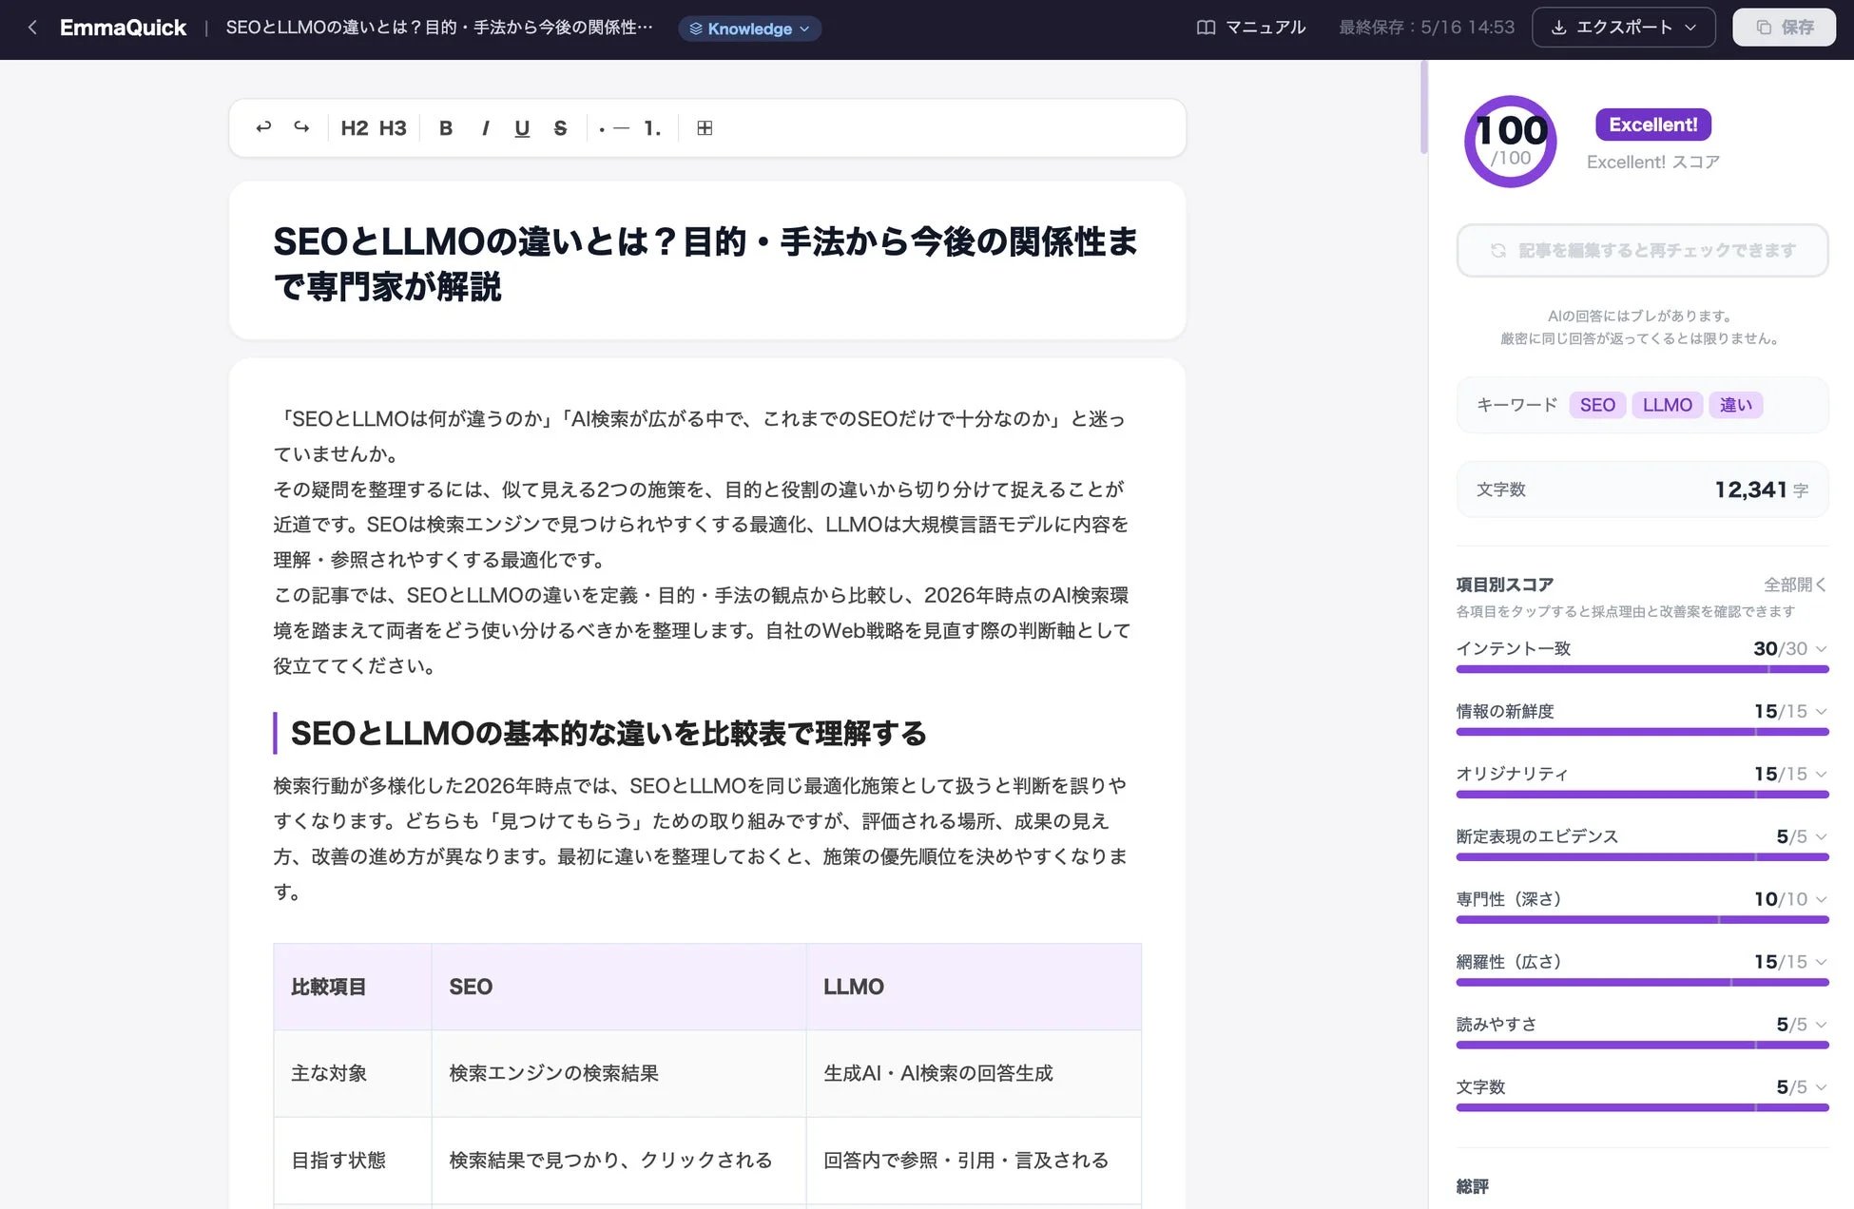Click the cell 検索エンジンの検索結果

tap(619, 1074)
